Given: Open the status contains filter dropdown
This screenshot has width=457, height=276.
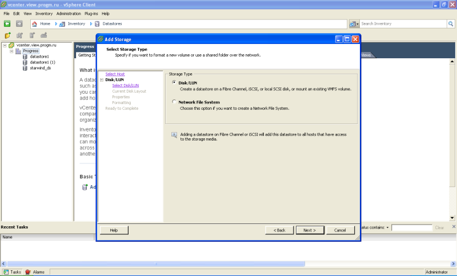Looking at the screenshot, I should tap(387, 227).
